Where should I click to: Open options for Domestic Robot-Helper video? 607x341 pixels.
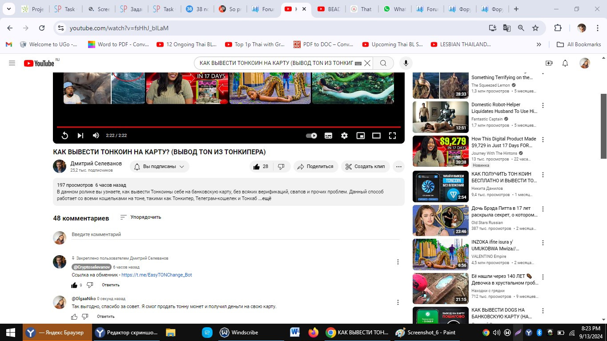click(x=543, y=105)
